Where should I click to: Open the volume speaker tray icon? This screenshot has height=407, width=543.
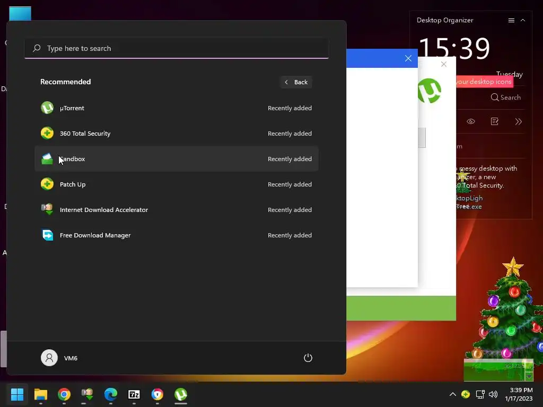pyautogui.click(x=493, y=394)
